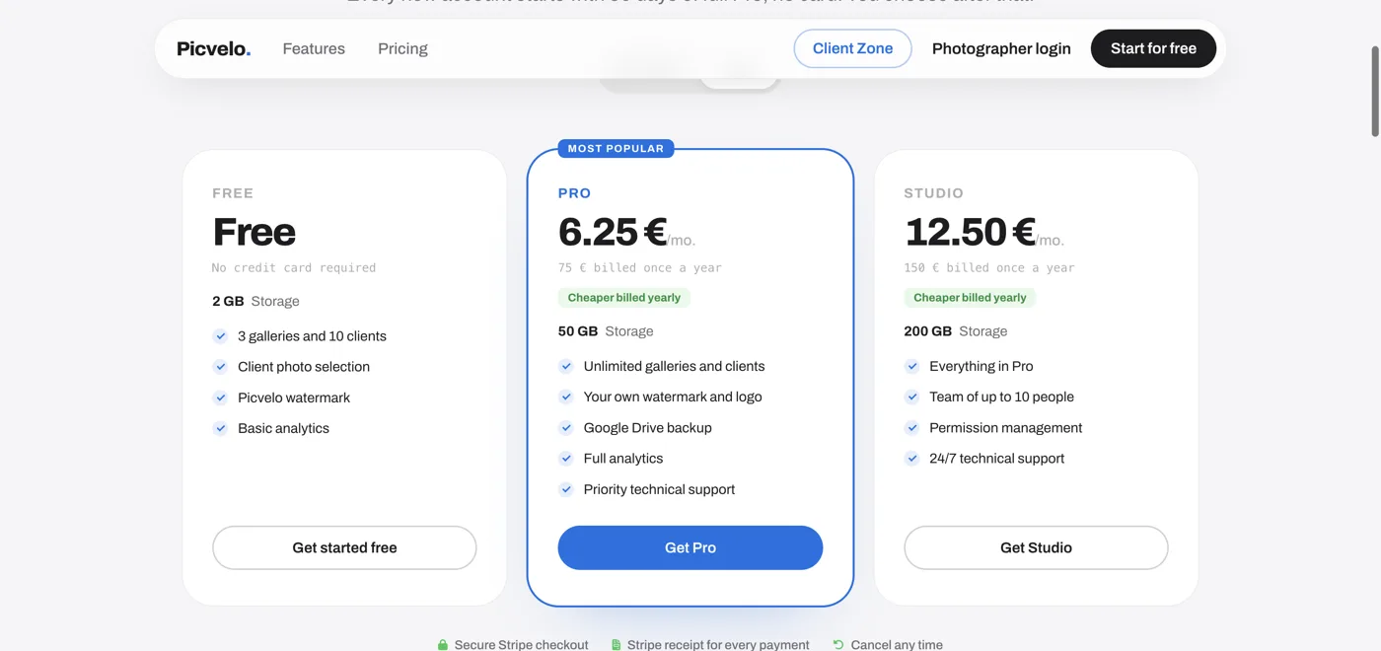Click the page vertical scrollbar
This screenshot has width=1381, height=651.
(1375, 91)
